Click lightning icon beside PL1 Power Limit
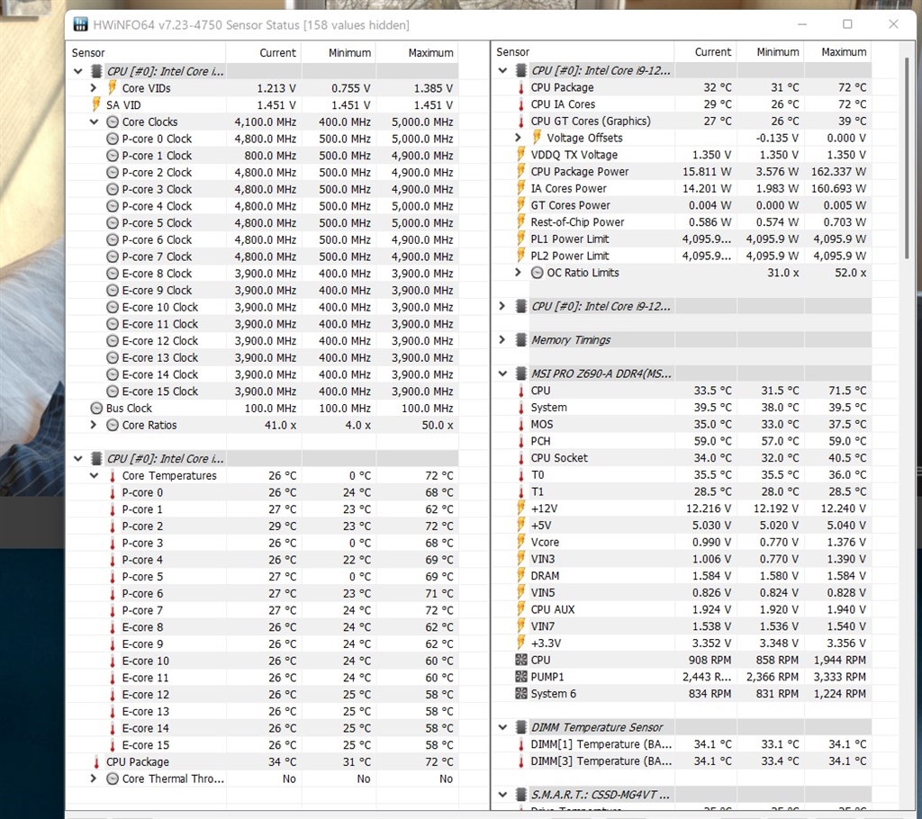 coord(520,238)
